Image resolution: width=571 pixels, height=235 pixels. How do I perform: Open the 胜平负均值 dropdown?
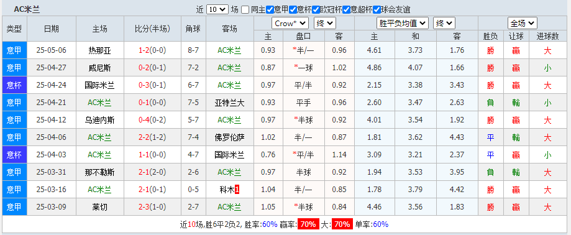click(403, 24)
